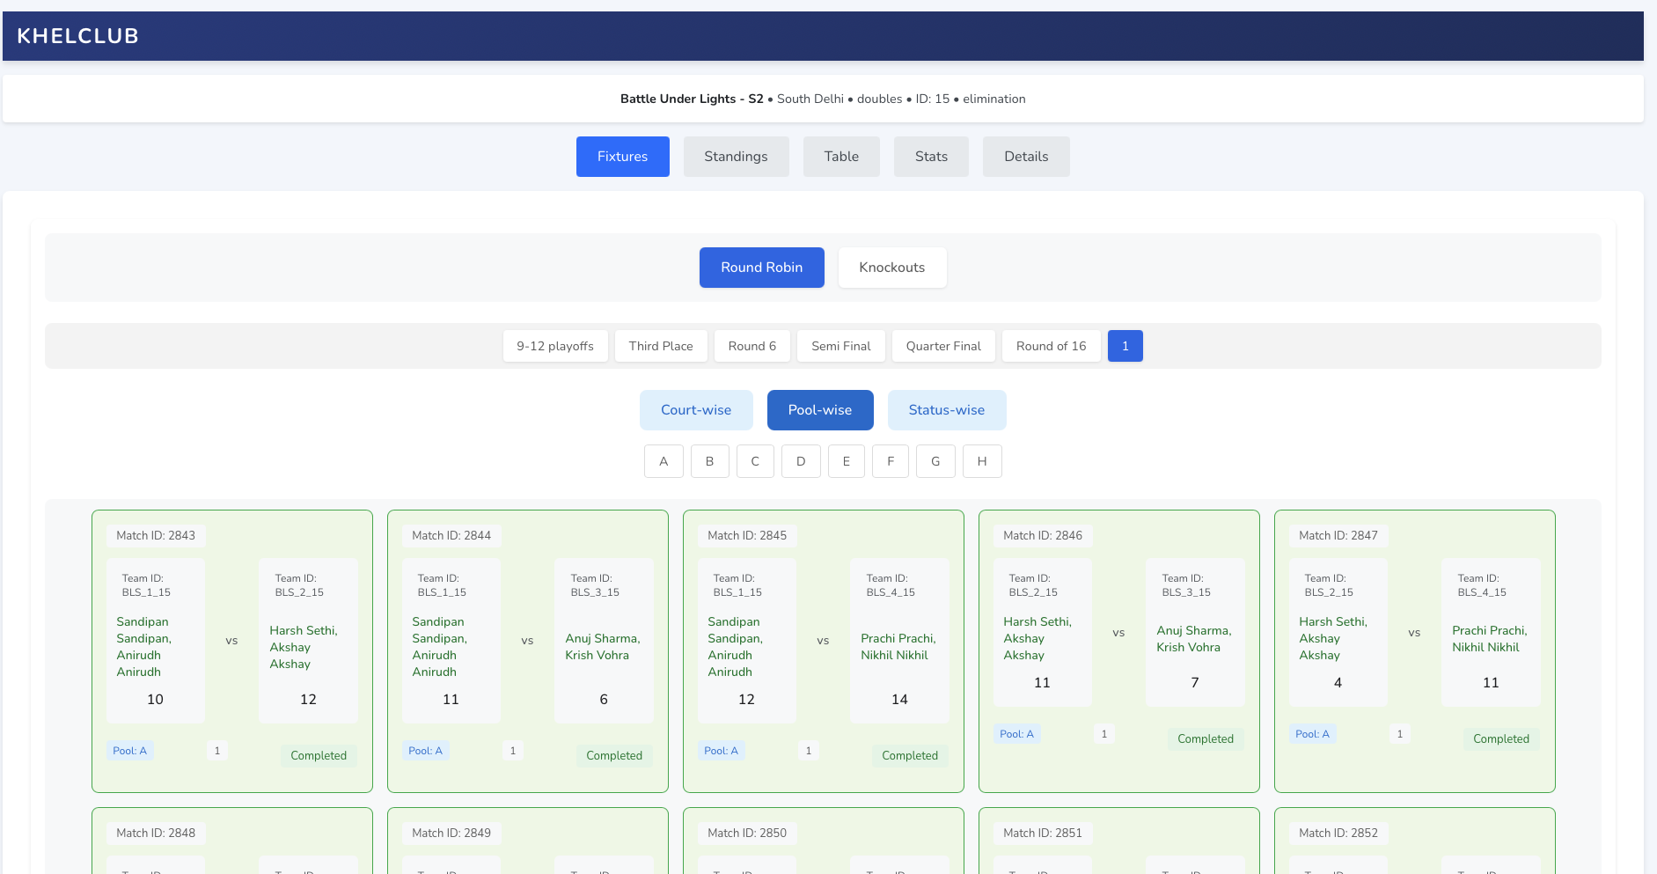
Task: Show the 9-12 playoffs round
Action: tap(554, 346)
